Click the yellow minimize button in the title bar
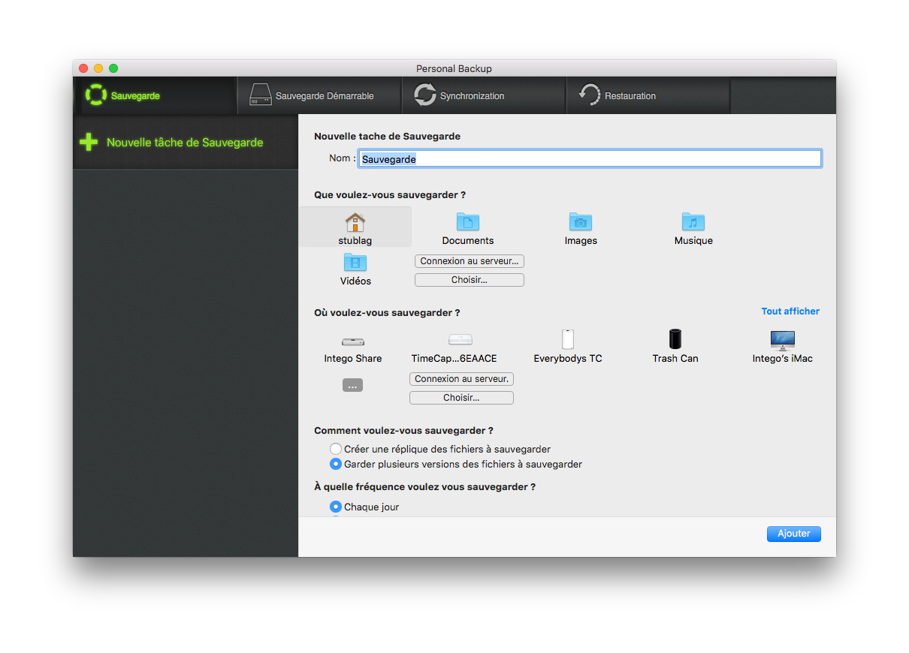The width and height of the screenshot is (909, 653). 98,68
